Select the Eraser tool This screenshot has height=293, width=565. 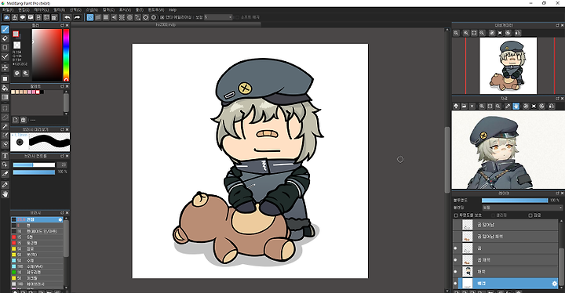[x=5, y=38]
